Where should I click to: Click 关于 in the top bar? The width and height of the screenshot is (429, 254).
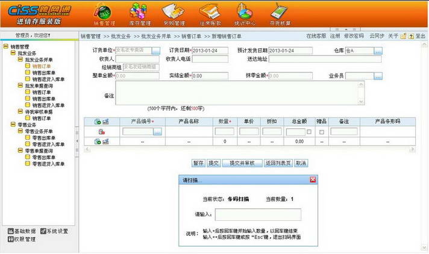[393, 36]
